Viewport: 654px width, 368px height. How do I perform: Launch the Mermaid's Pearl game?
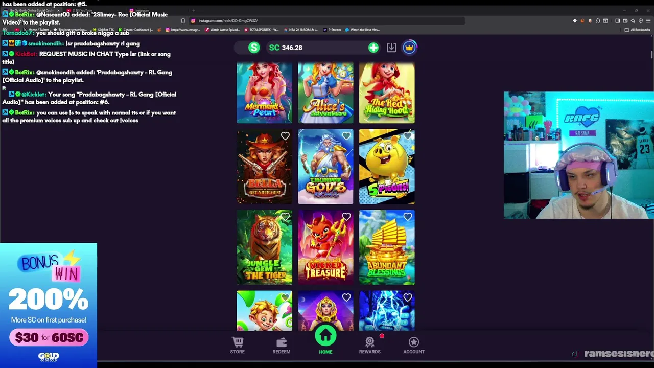[x=265, y=93]
